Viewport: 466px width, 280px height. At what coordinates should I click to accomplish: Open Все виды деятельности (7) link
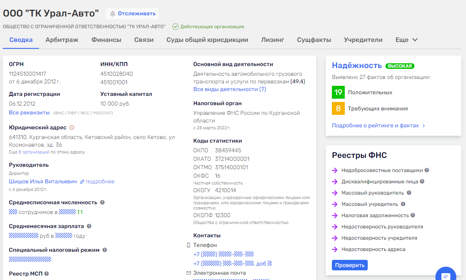pyautogui.click(x=230, y=89)
